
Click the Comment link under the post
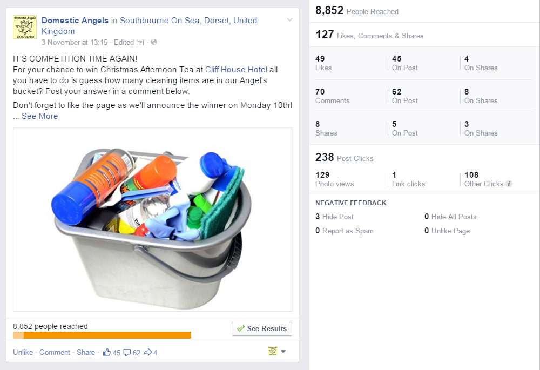(x=55, y=353)
